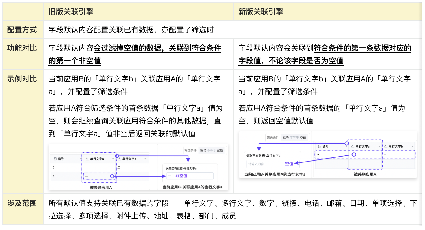Screen dimensions: 425x230
Task: Click label 关联已有数据-单行文字a in old-engine example
Action: click(x=181, y=168)
